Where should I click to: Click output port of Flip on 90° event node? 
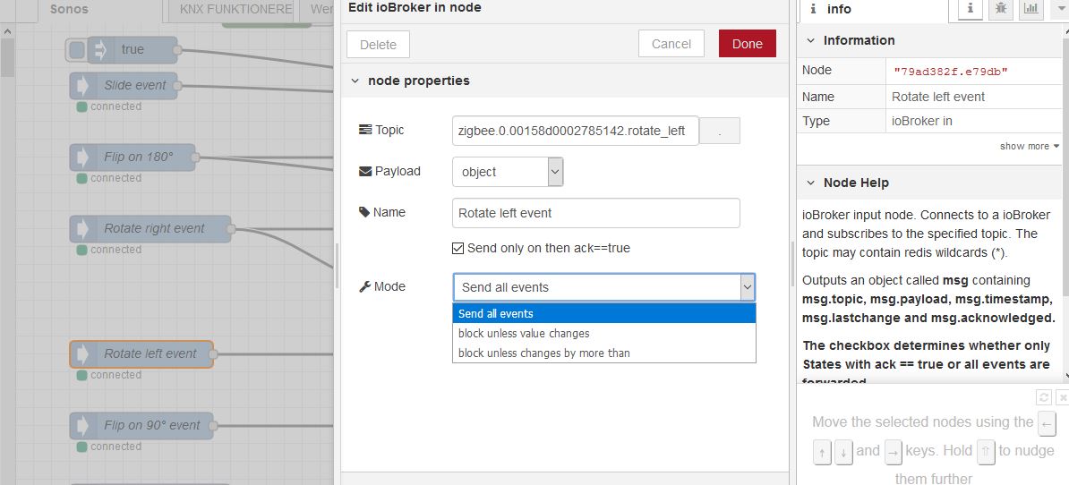pos(213,426)
